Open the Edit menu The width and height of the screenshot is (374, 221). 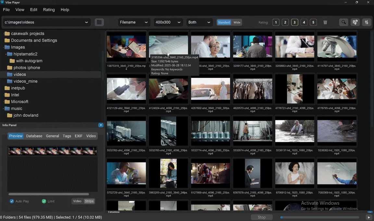pos(34,10)
